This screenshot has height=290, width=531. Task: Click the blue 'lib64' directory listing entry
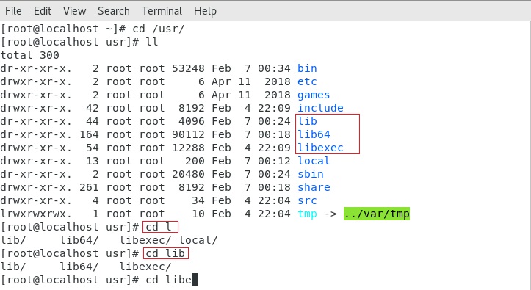[x=314, y=134]
